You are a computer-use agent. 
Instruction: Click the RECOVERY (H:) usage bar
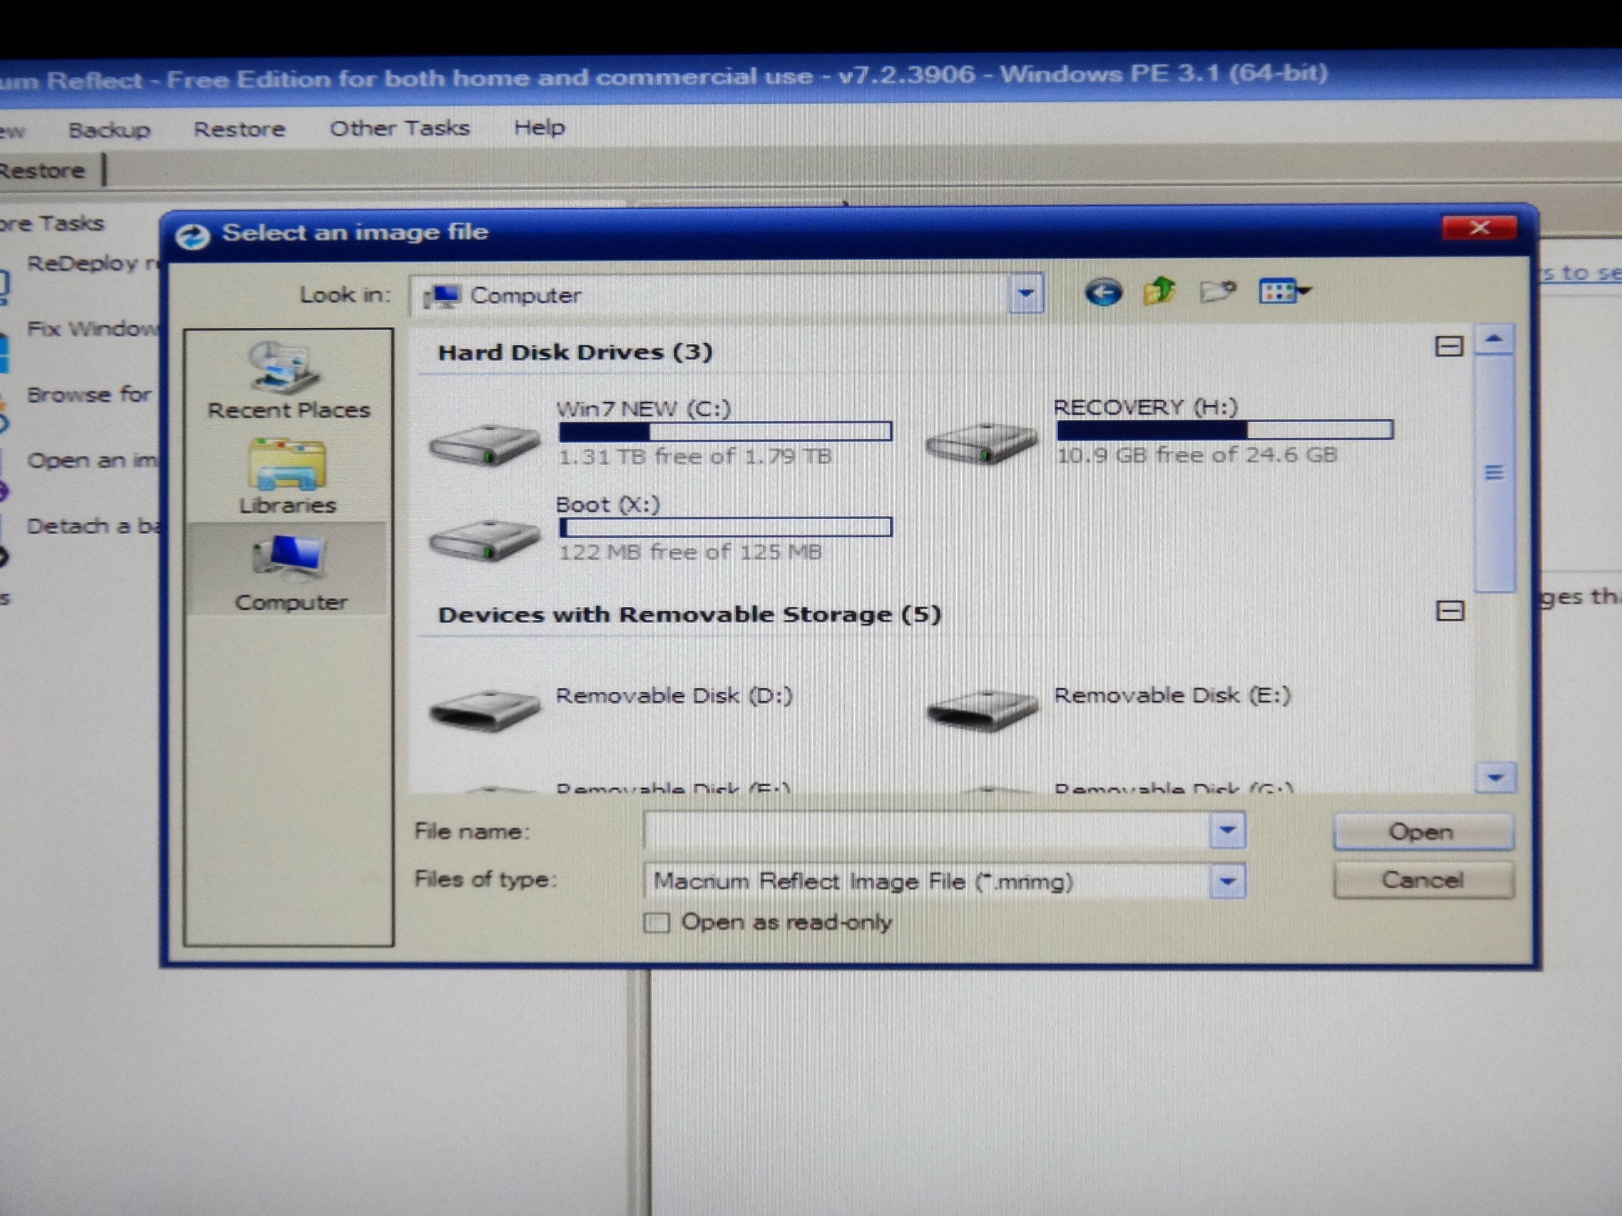pos(1225,430)
